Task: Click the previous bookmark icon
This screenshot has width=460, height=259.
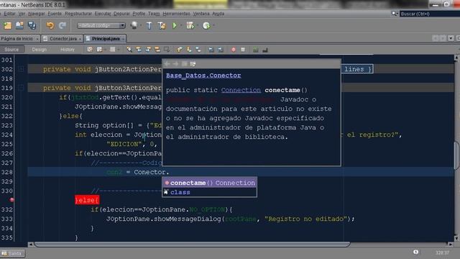Action: 180,50
